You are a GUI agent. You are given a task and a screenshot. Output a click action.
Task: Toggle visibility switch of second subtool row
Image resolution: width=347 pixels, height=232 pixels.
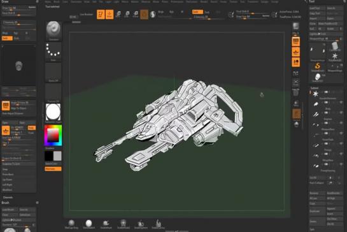326,103
